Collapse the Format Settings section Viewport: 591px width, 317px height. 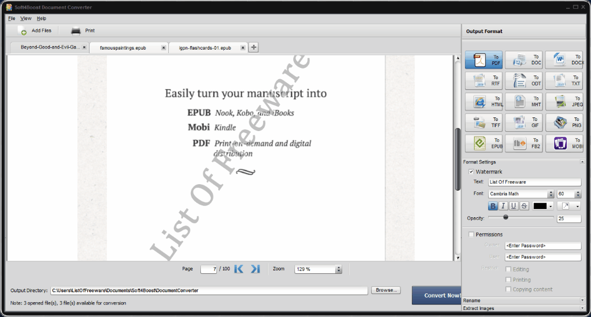pos(582,162)
